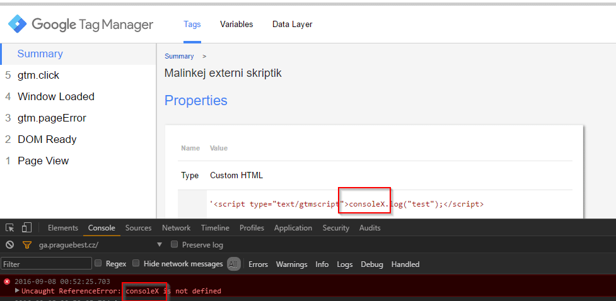Toggle the console filter funnel icon
Screen dimensions: 616x301
pos(26,245)
